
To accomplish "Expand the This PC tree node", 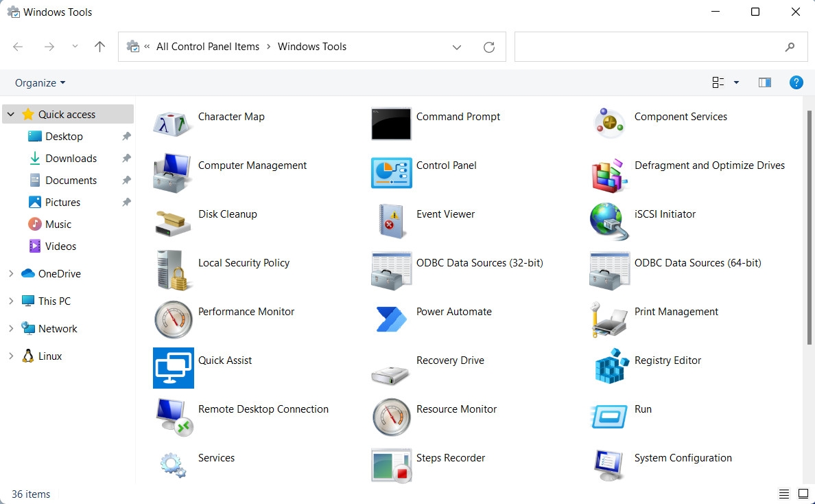I will (11, 301).
